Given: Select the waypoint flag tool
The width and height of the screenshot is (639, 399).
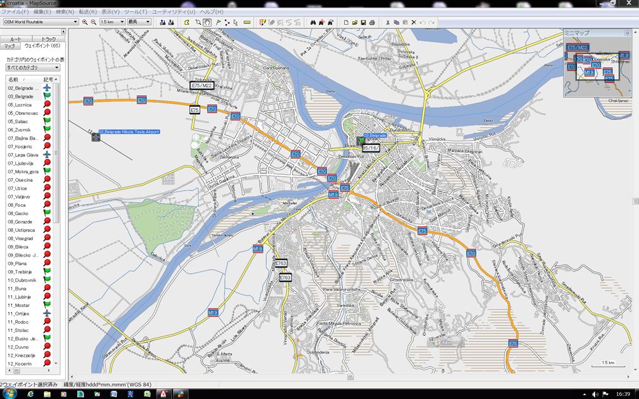Looking at the screenshot, I should (218, 22).
